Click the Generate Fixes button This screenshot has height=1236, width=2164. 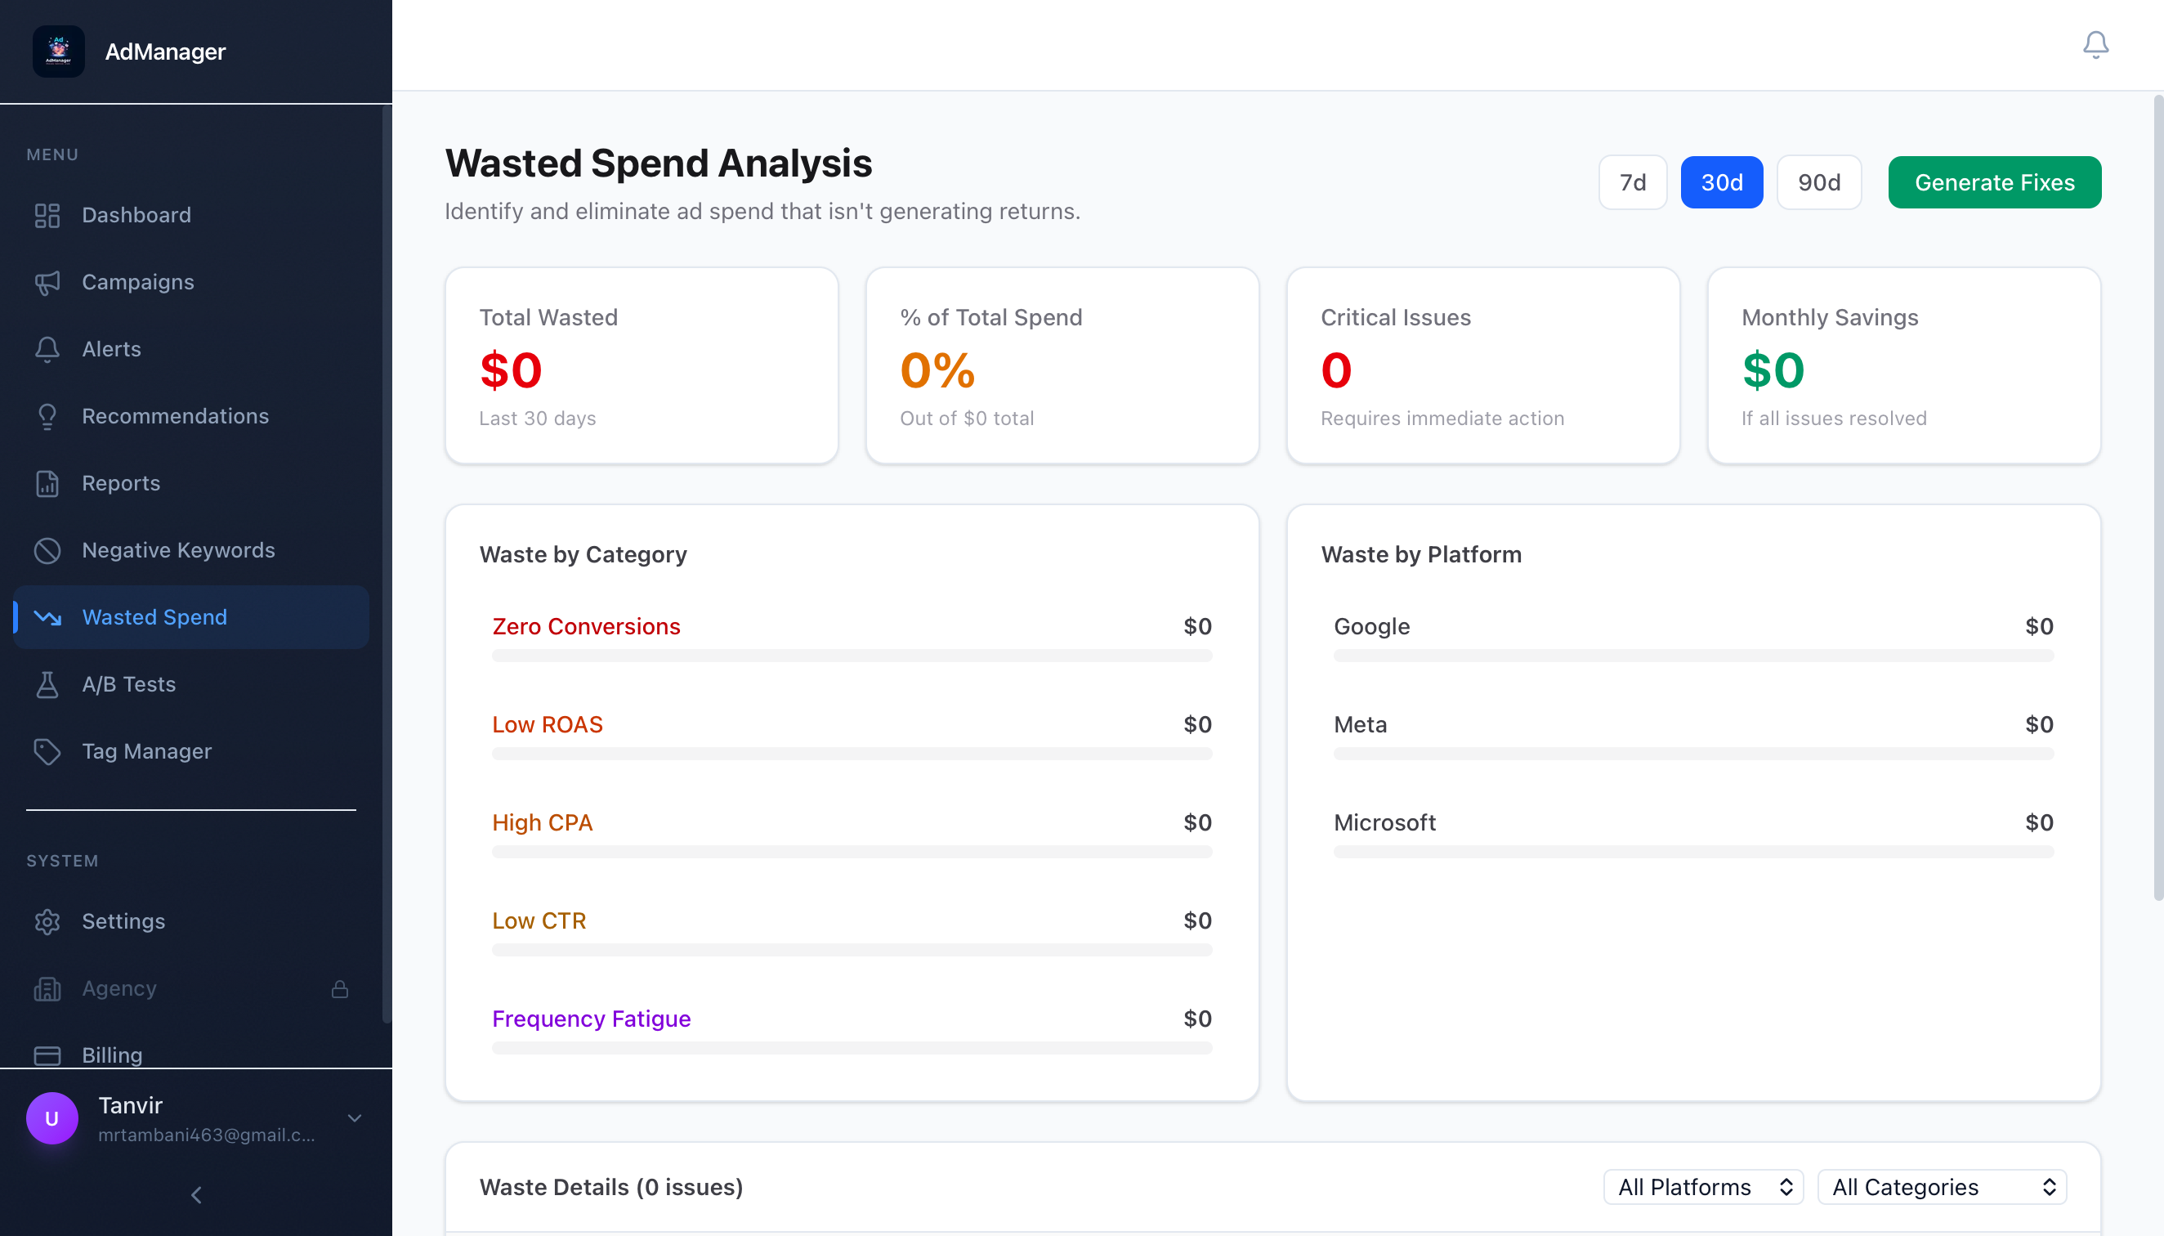click(1993, 182)
